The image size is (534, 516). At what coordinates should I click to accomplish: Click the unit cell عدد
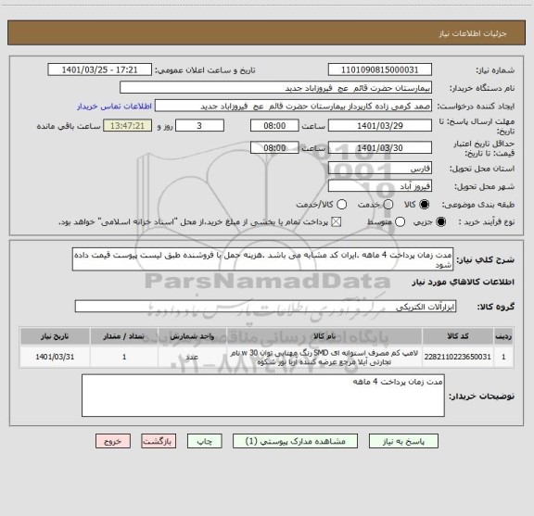192,357
